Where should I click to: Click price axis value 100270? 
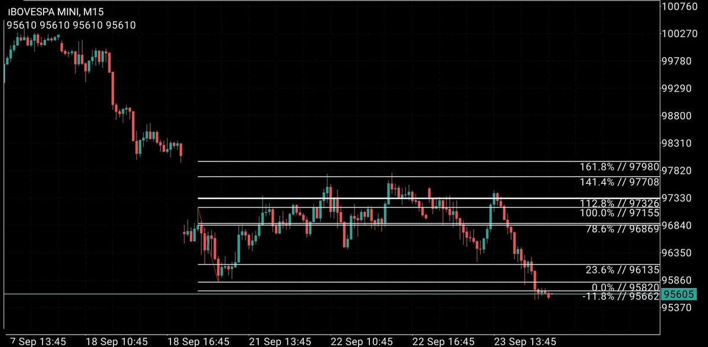(680, 34)
